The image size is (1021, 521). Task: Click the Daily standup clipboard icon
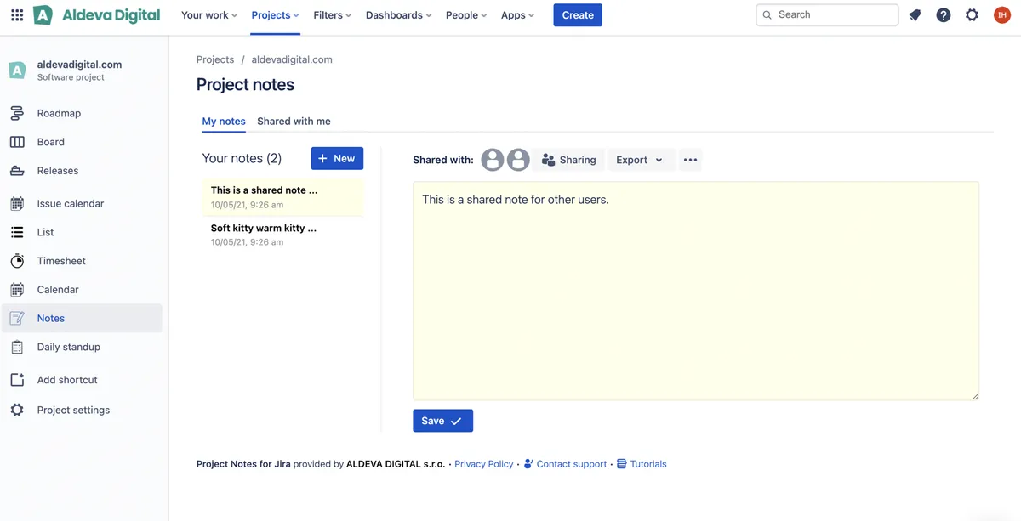17,347
